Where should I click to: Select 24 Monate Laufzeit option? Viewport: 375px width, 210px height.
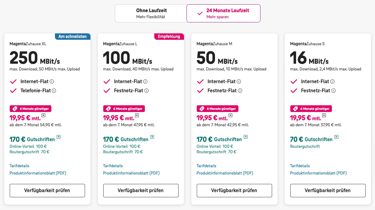(x=223, y=13)
